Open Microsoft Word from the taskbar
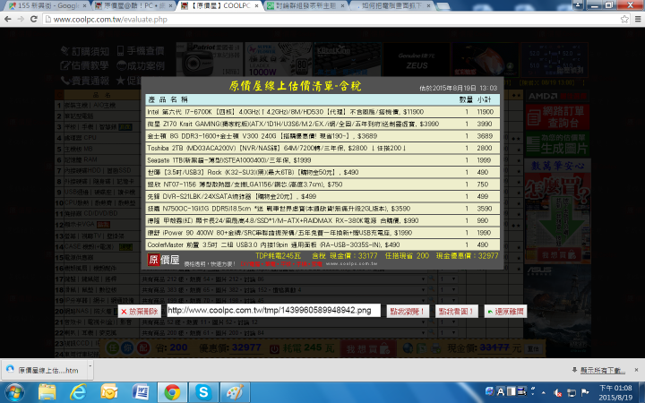645x403 pixels. pyautogui.click(x=141, y=393)
